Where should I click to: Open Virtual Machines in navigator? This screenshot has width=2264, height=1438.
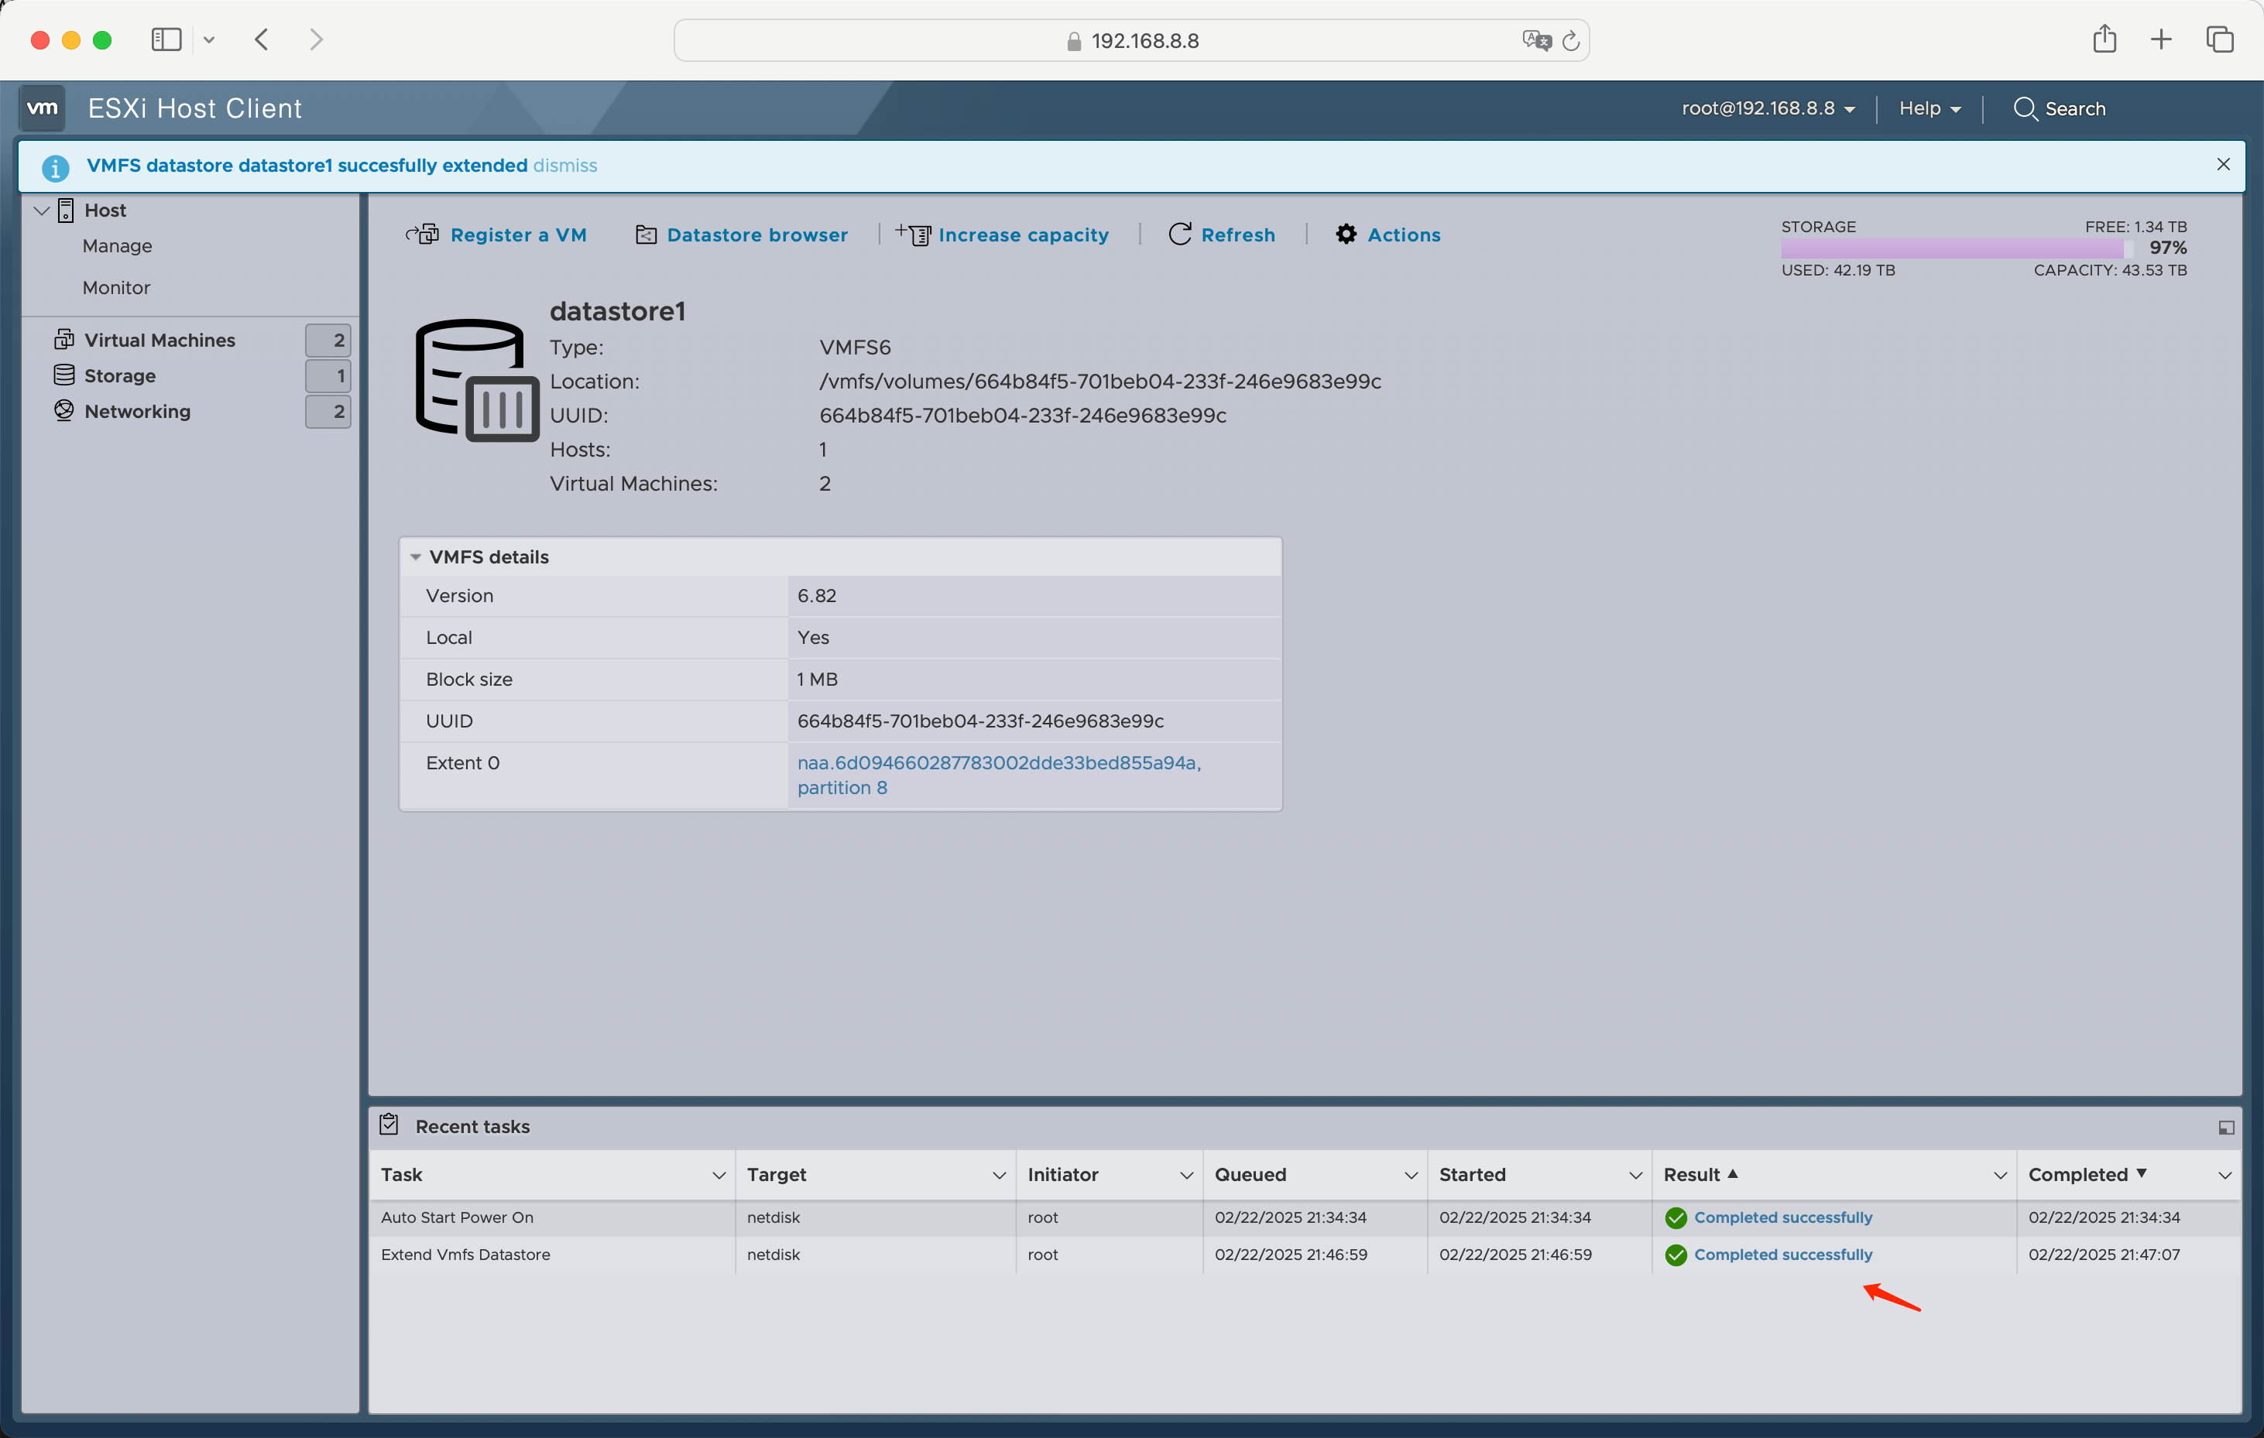(159, 341)
